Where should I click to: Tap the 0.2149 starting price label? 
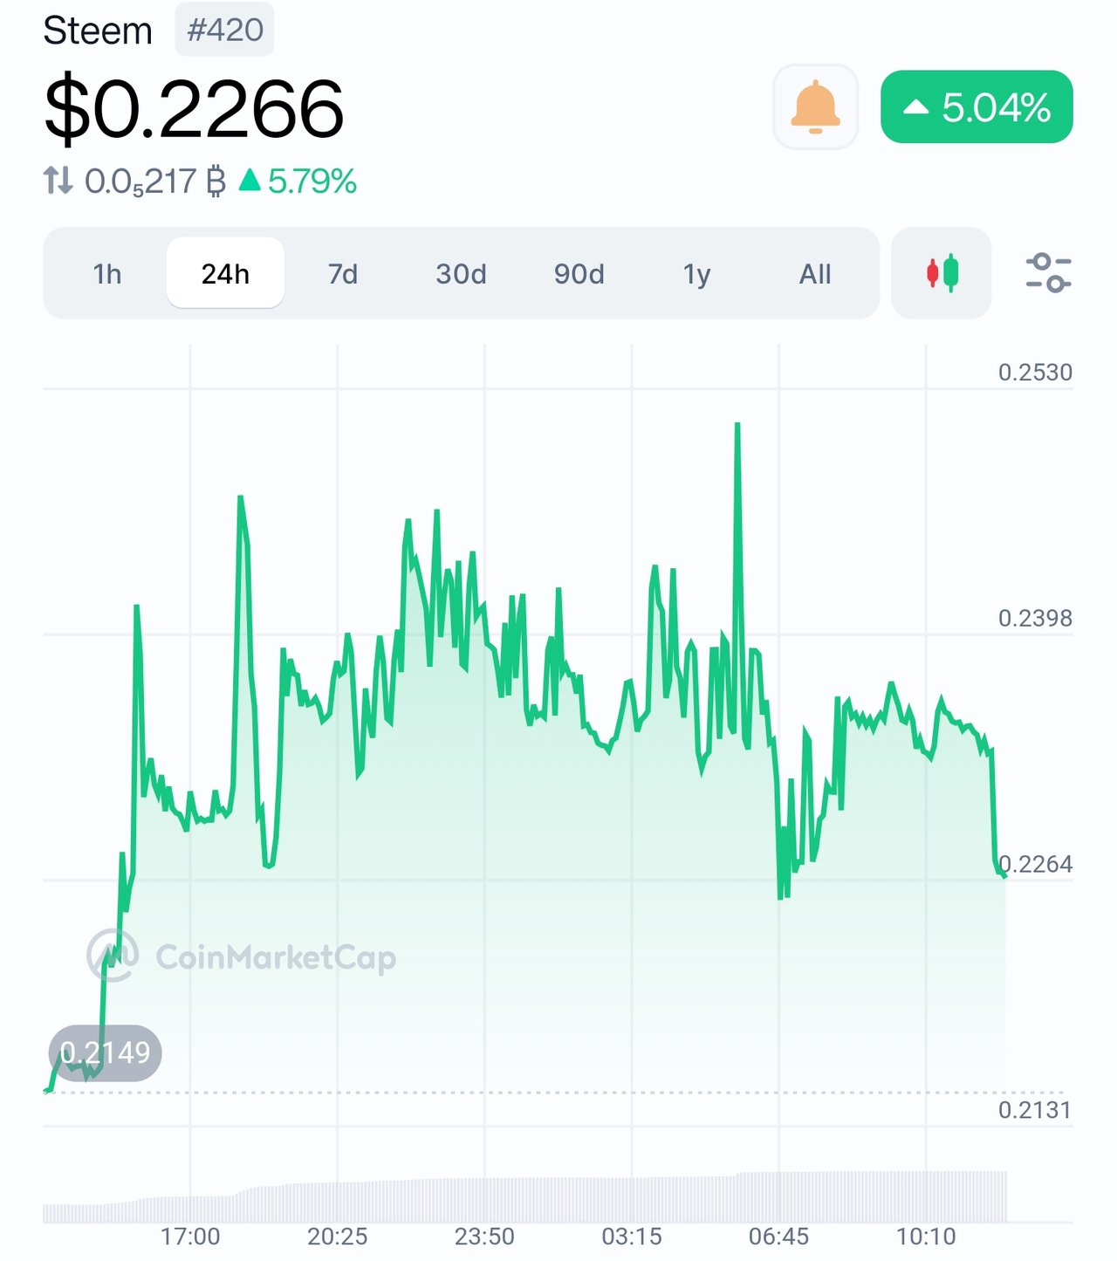click(x=106, y=1053)
